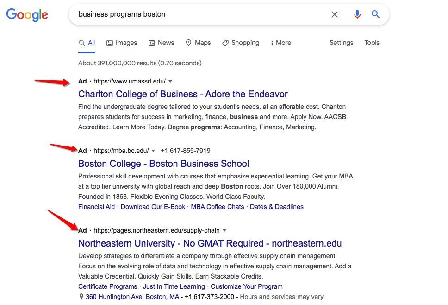Open Charlton College of Business ad title

point(183,94)
